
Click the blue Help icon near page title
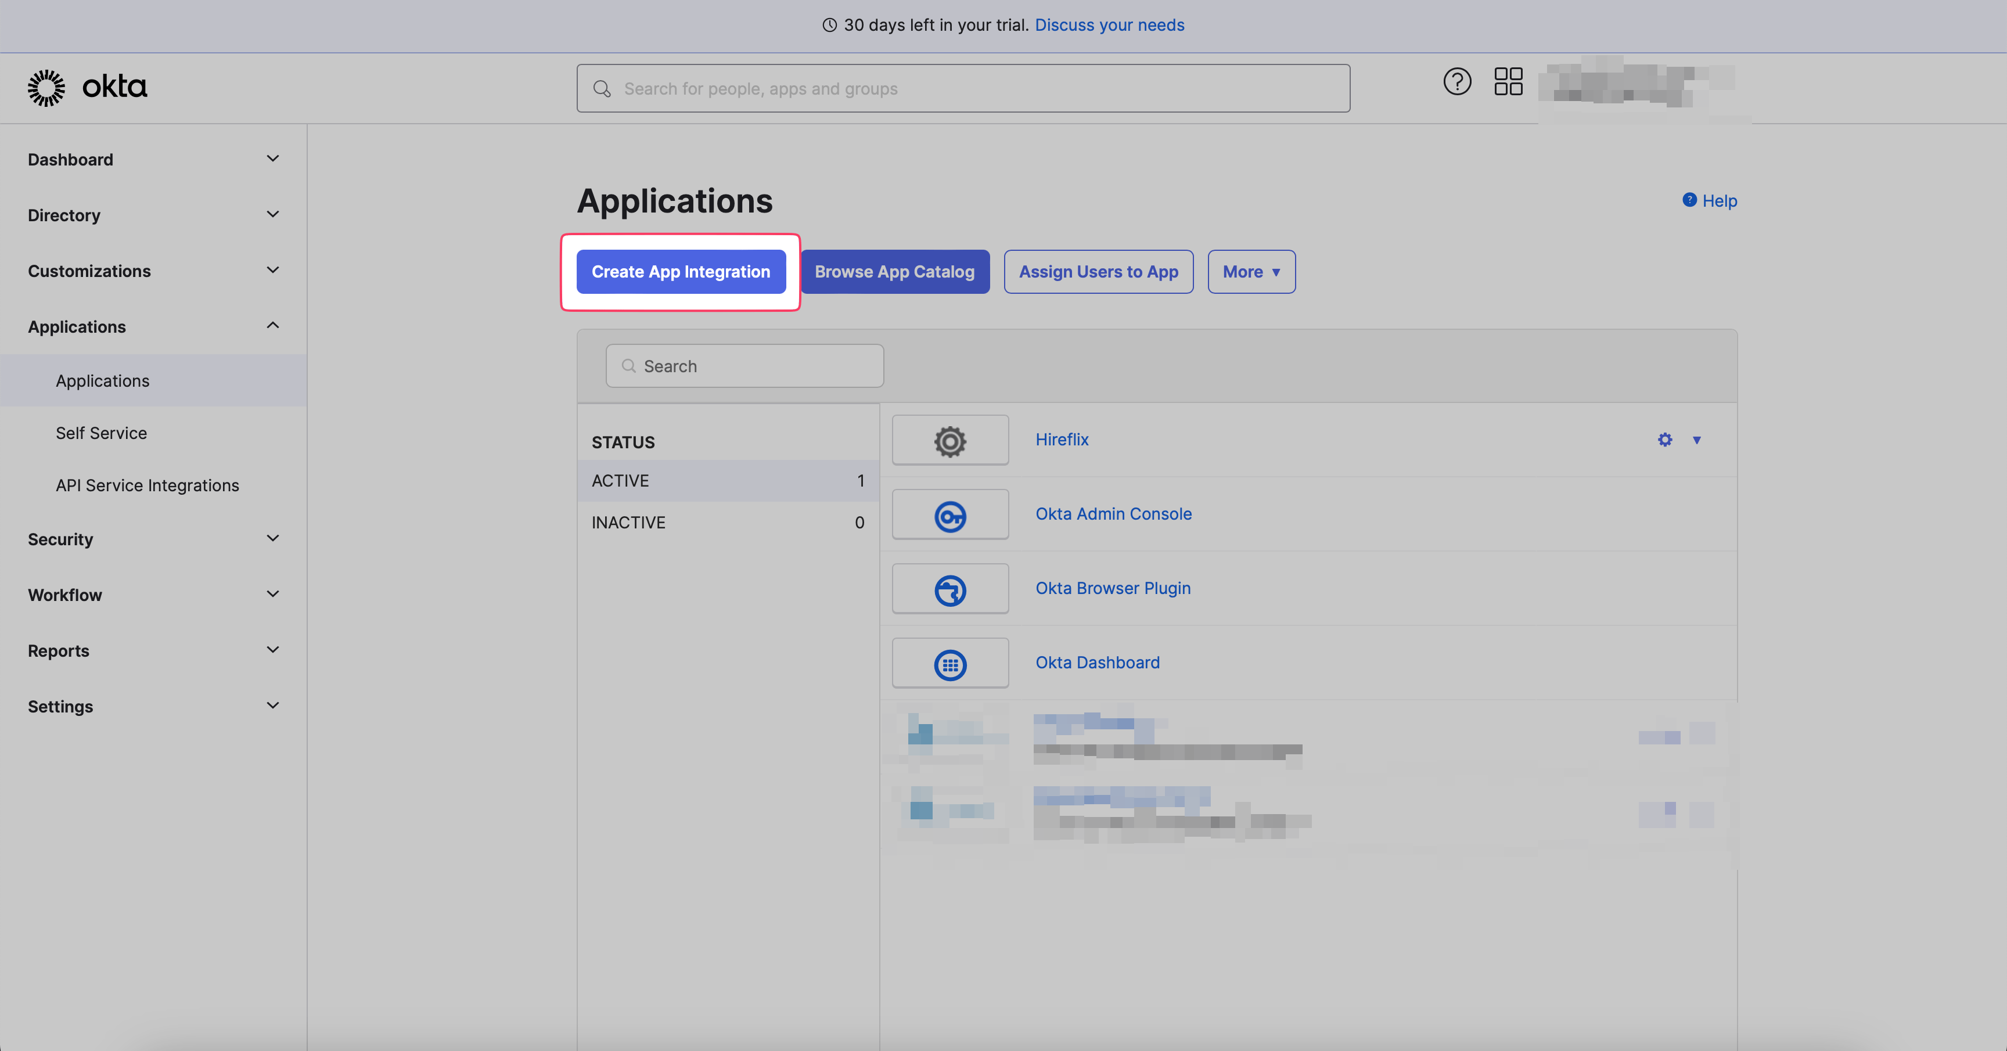[x=1689, y=200]
